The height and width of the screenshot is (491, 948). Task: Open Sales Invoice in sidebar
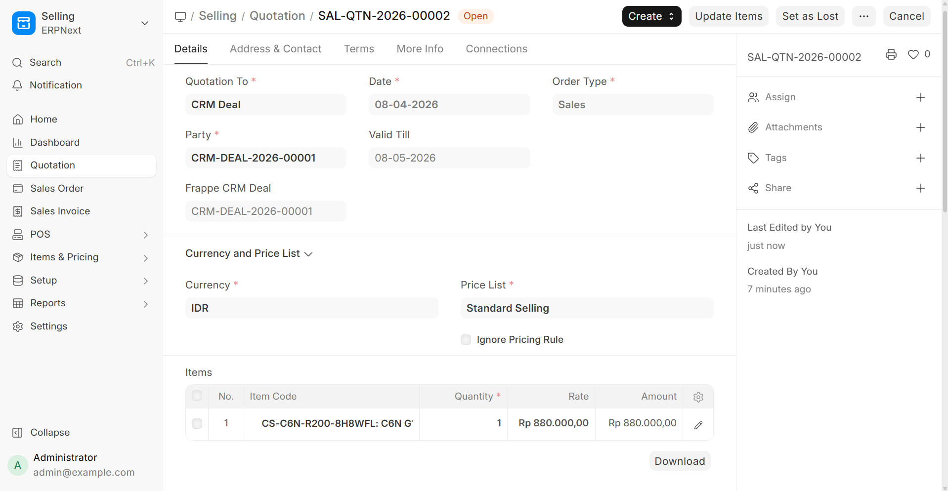(60, 211)
